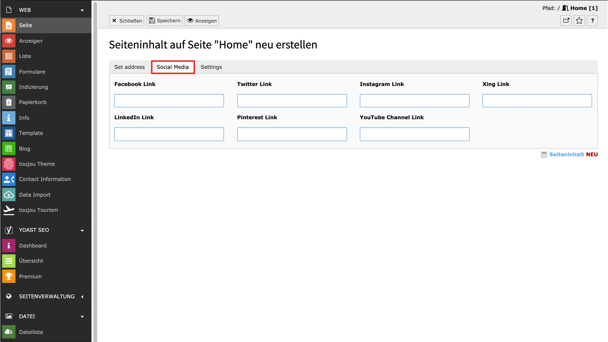Open the Yoast Premium trophy icon
608x342 pixels.
pyautogui.click(x=9, y=276)
